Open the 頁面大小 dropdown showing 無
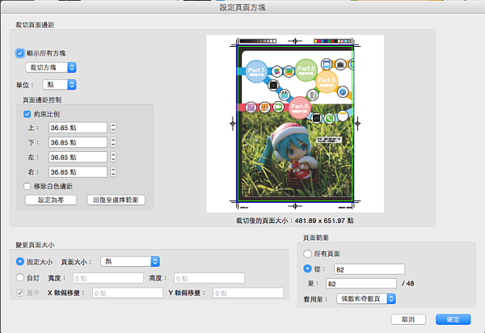The width and height of the screenshot is (485, 333). pos(130,262)
